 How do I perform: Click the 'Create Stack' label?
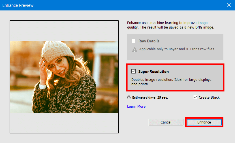pos(209,97)
